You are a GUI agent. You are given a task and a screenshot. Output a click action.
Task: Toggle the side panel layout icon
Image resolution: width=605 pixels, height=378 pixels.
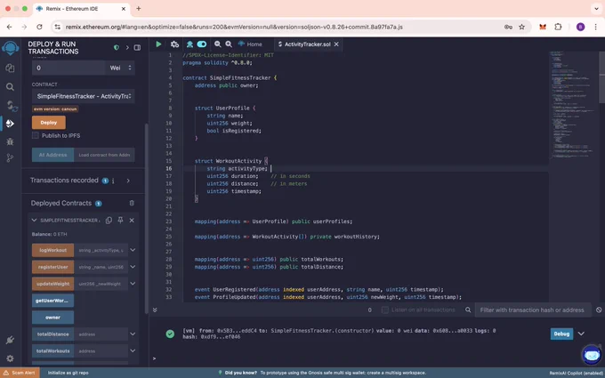pos(137,47)
